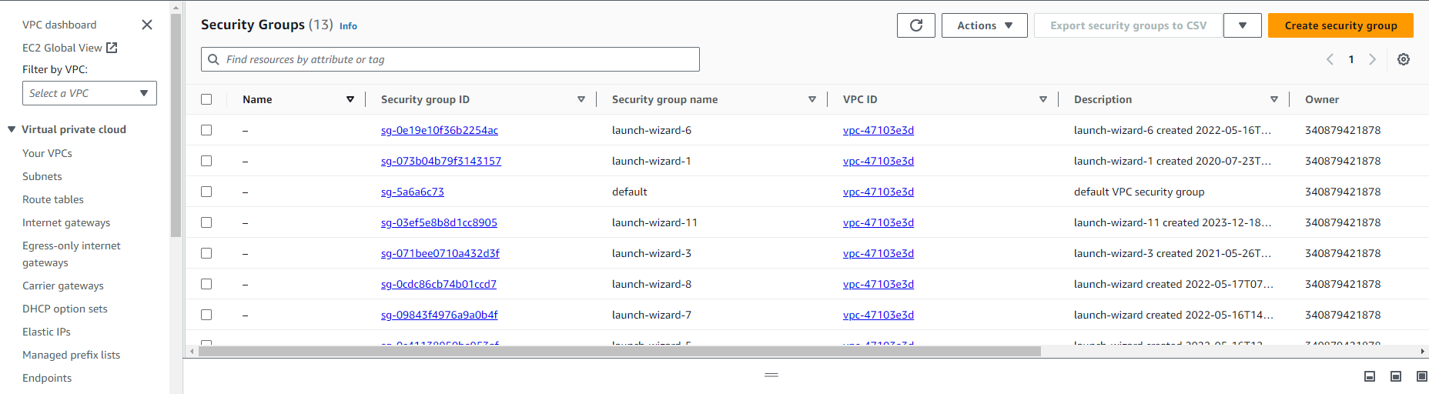Viewport: 1429px width, 394px height.
Task: Check the launch-wizard-7 row checkbox
Action: pyautogui.click(x=206, y=315)
